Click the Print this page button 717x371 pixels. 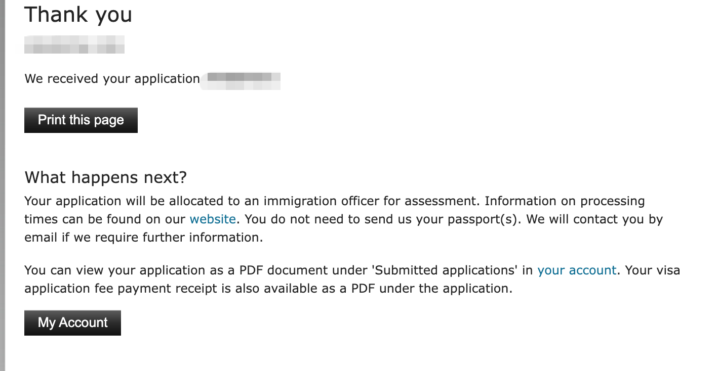point(81,120)
